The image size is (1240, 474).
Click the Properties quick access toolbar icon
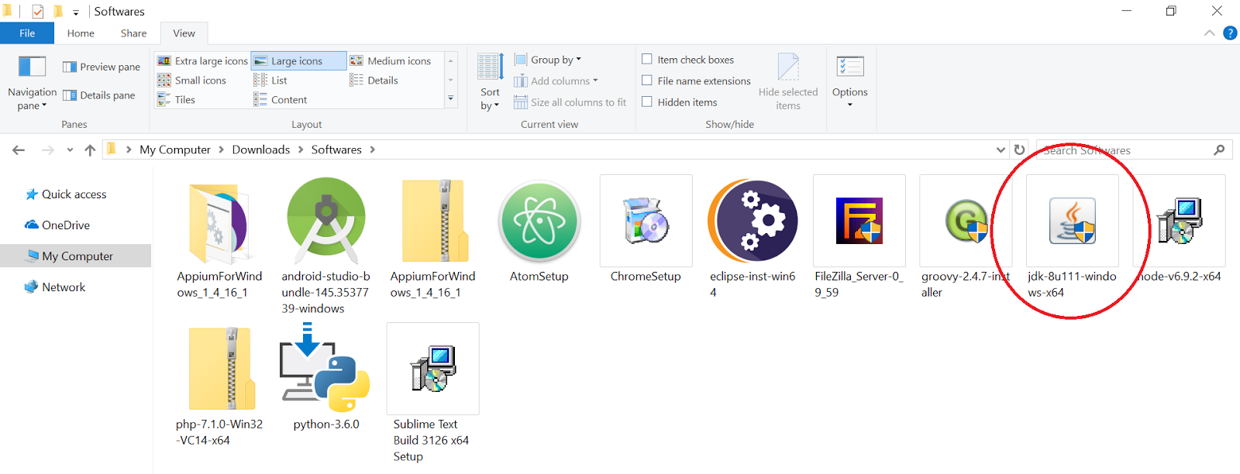point(37,12)
